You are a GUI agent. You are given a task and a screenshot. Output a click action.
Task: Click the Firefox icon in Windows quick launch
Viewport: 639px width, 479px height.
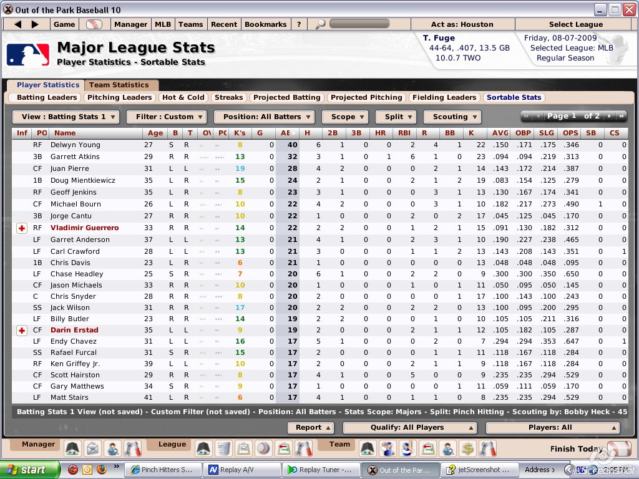pos(101,470)
